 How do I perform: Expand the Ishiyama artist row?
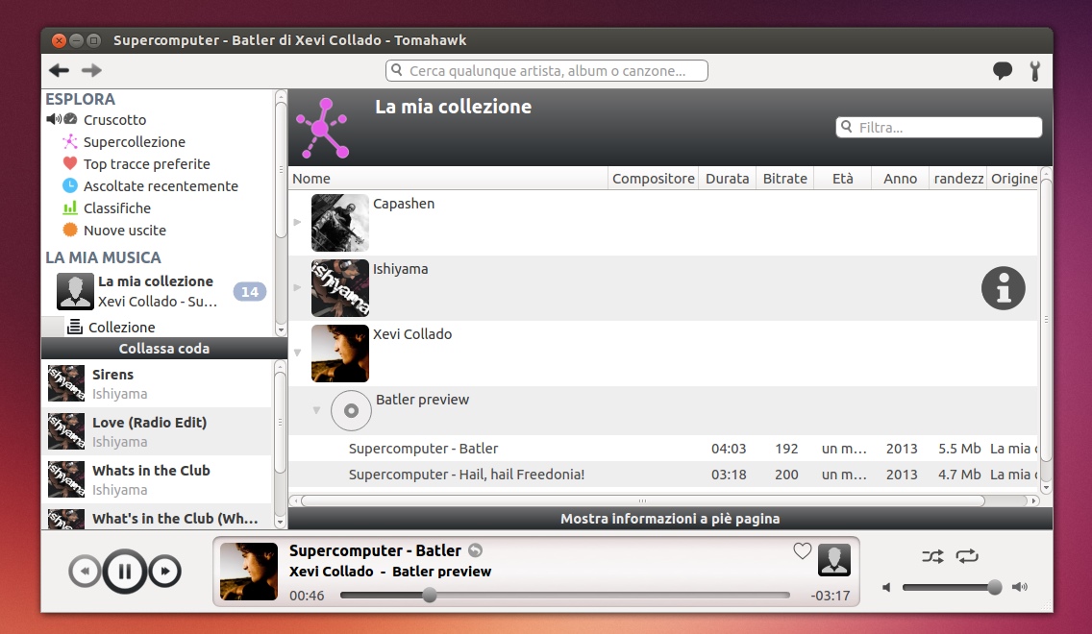[x=297, y=287]
